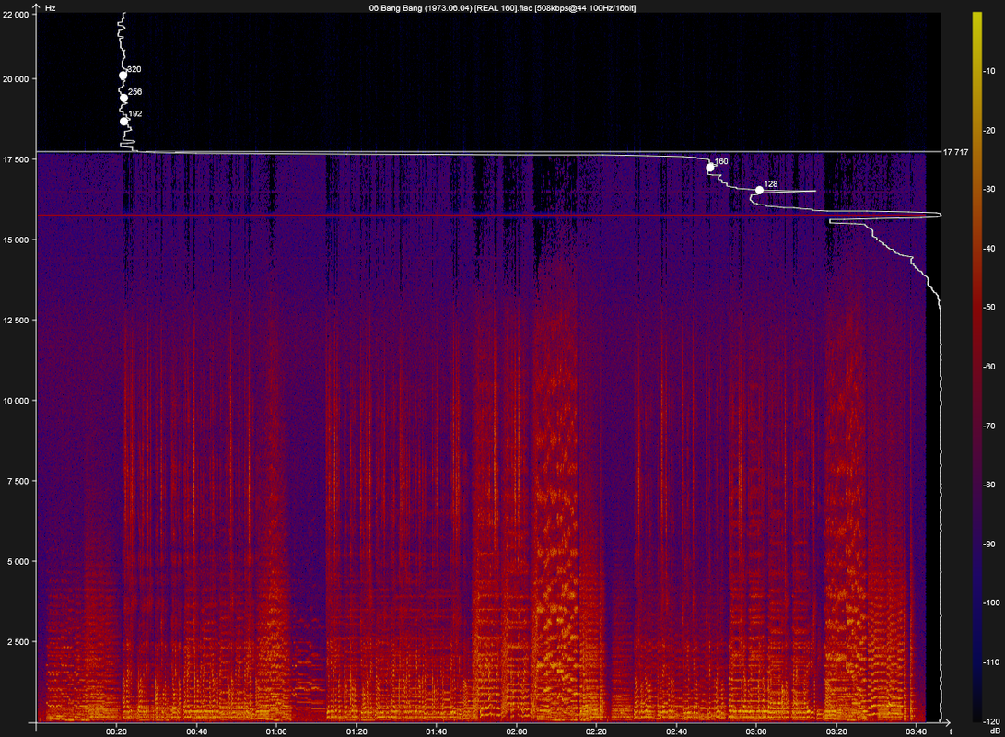Click the '-20' dB scale label

[x=989, y=130]
